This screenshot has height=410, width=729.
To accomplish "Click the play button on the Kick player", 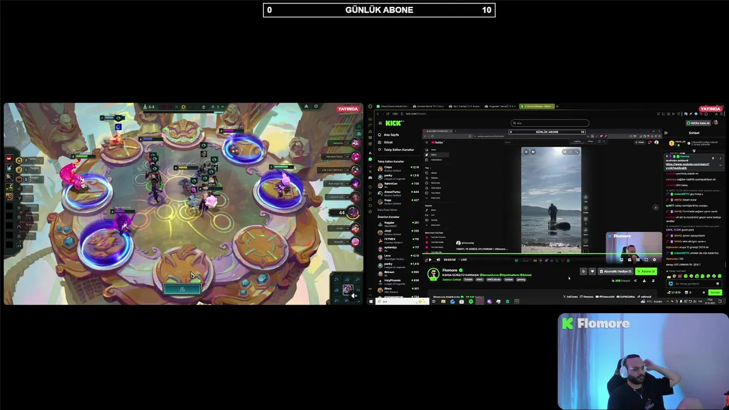I will click(x=430, y=260).
